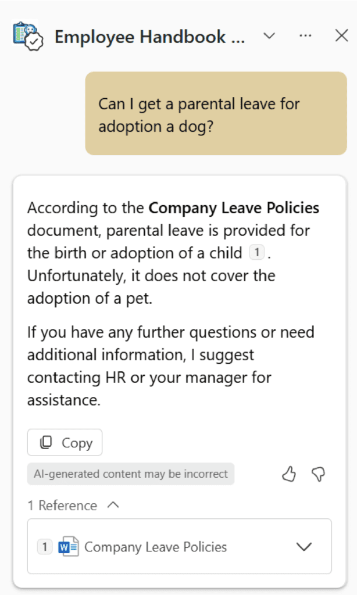The height and width of the screenshot is (595, 357).
Task: Click the '1 Reference' label
Action: (62, 506)
